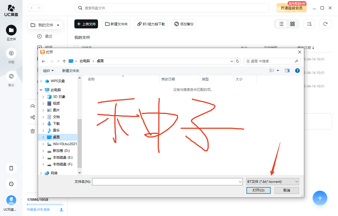Click the phone device icon in sidebar
The width and height of the screenshot is (338, 216).
11,168
